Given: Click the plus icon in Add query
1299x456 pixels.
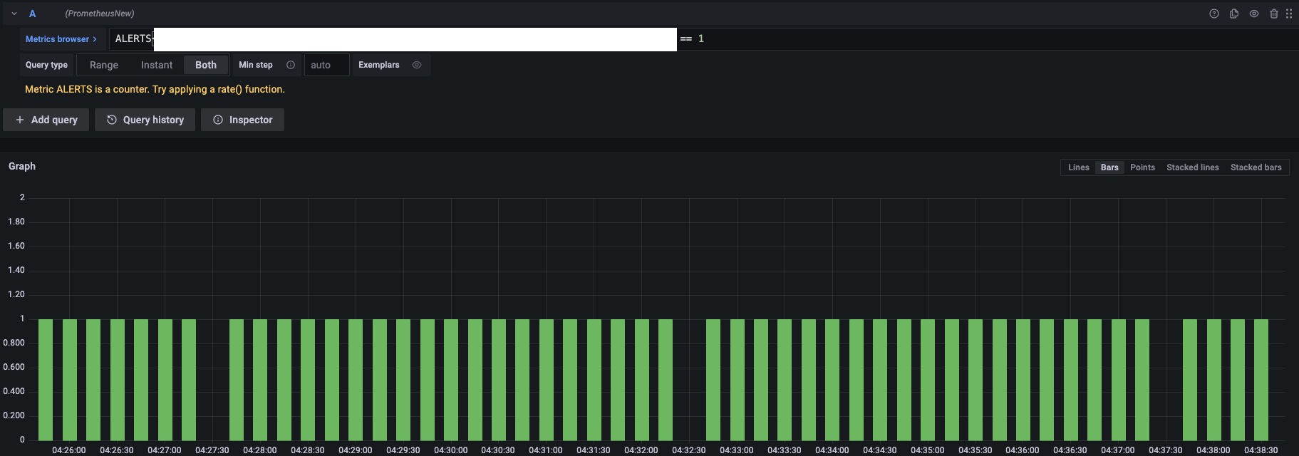Looking at the screenshot, I should pos(20,120).
